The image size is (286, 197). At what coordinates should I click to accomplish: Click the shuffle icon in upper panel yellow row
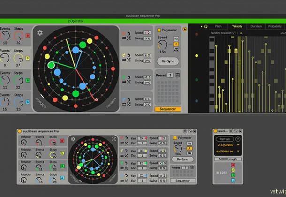point(129,60)
